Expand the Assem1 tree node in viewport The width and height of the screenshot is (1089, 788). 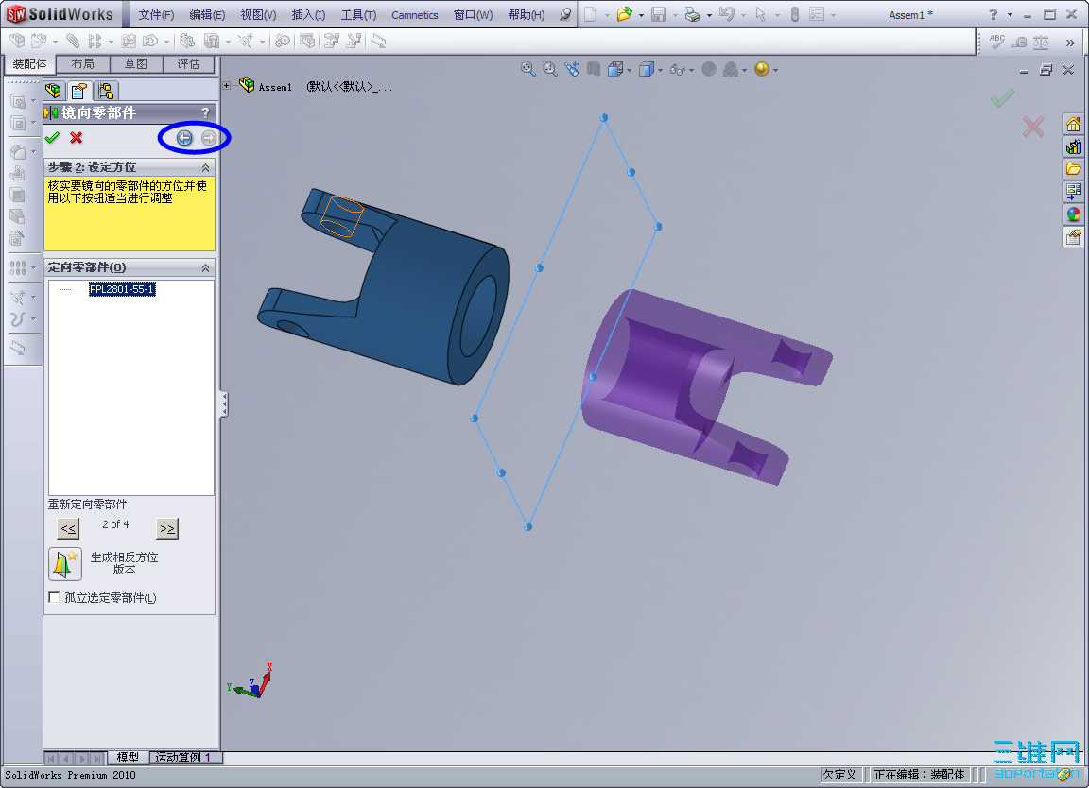point(227,86)
